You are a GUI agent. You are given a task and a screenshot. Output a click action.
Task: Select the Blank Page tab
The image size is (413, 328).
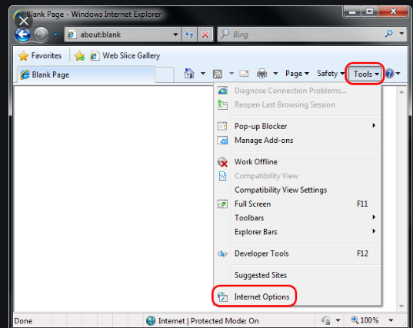click(x=86, y=75)
